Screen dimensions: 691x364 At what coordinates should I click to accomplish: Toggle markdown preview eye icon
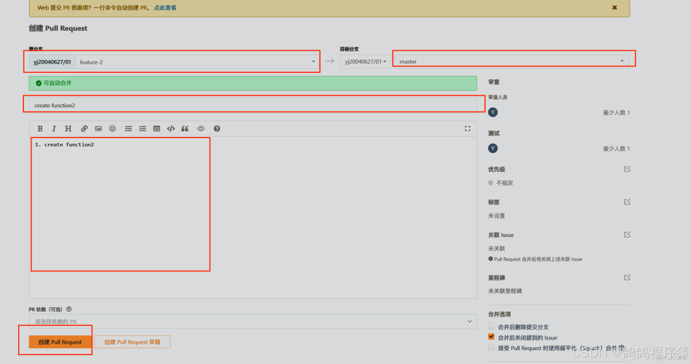pos(201,129)
